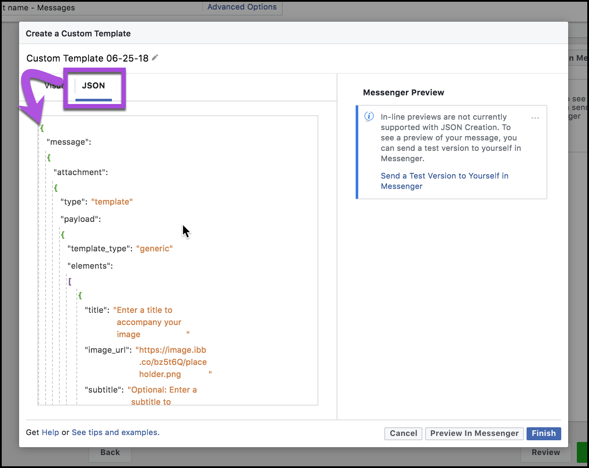Click the Review button
Screen dimensions: 589x468
[545, 452]
